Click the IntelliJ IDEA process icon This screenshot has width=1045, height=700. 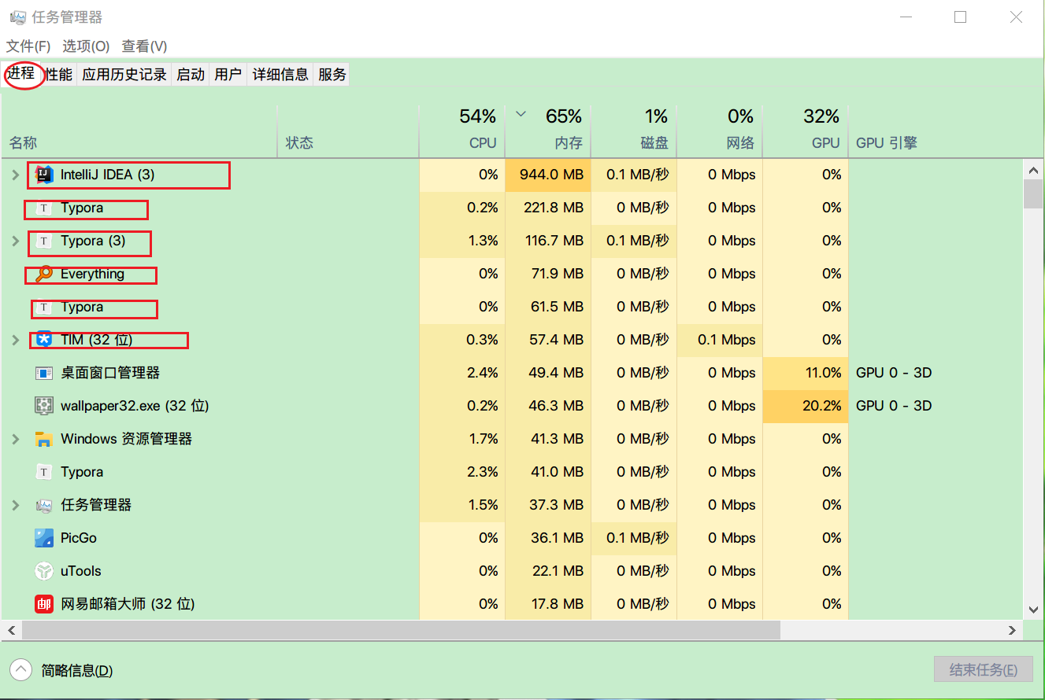click(44, 175)
